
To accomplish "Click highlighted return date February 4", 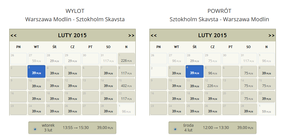I will tap(195, 71).
